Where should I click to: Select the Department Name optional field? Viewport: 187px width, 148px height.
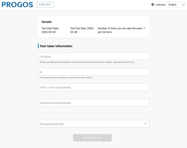(93, 103)
